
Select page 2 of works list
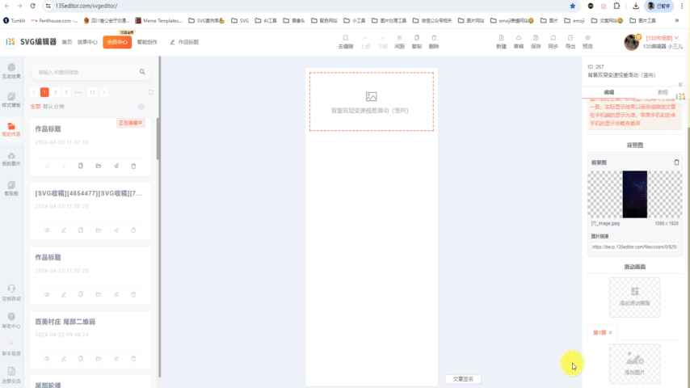56,92
